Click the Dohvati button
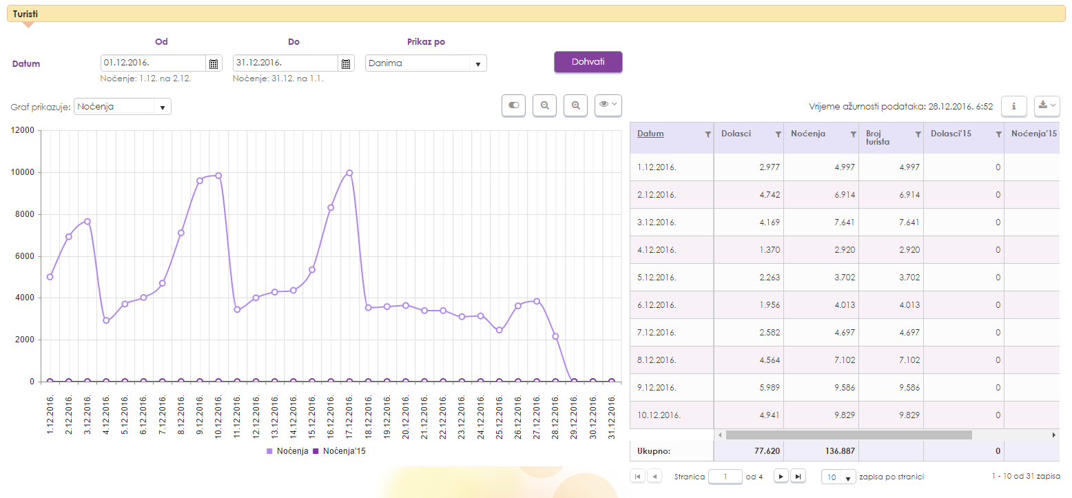 point(588,62)
